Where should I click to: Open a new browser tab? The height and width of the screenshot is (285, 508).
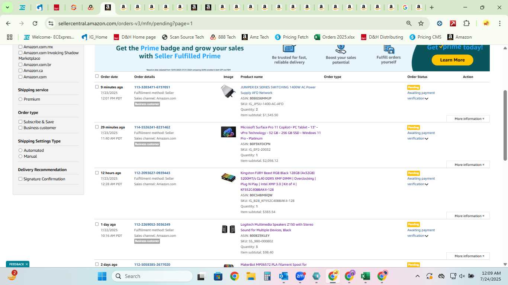click(432, 7)
